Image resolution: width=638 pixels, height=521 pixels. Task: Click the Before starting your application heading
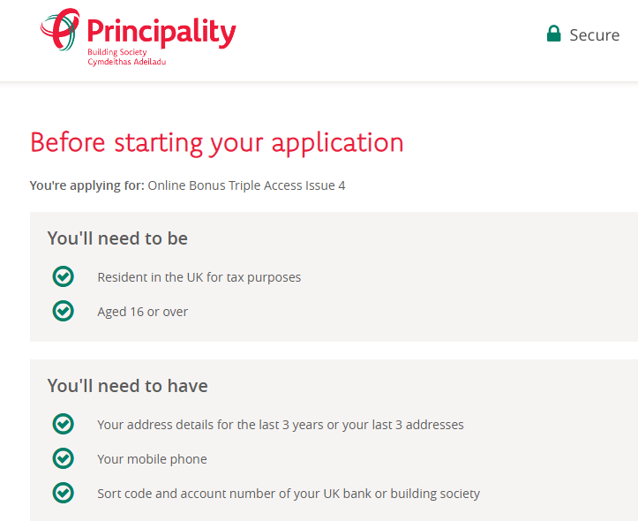tap(217, 143)
